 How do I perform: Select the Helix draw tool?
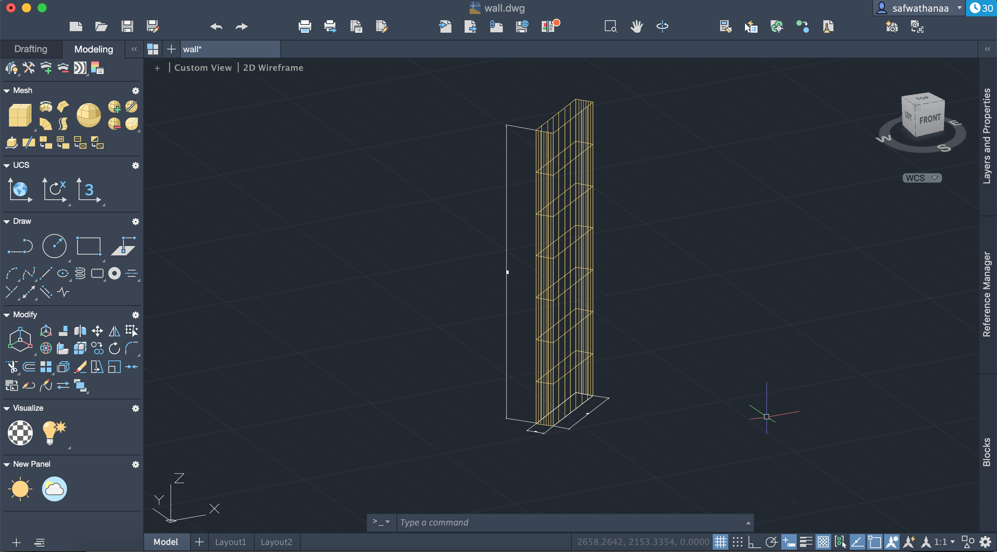point(80,273)
